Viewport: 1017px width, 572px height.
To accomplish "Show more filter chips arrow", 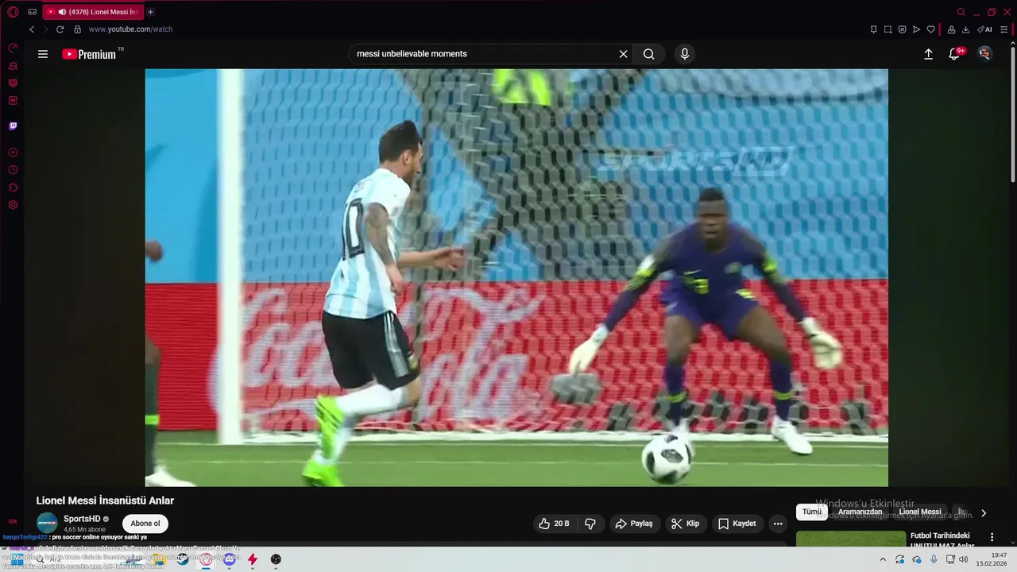I will click(984, 513).
